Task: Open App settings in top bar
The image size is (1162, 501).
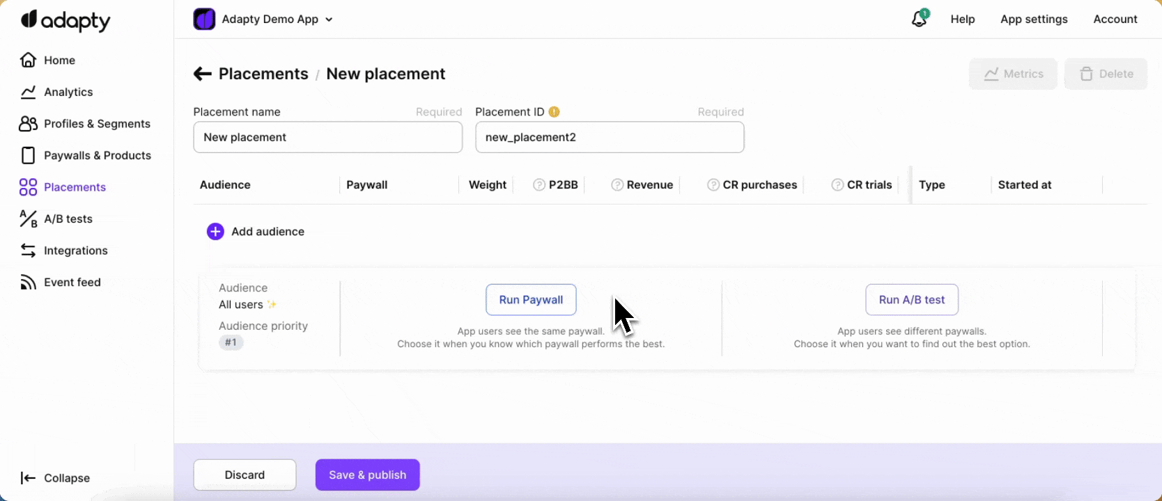Action: tap(1034, 19)
